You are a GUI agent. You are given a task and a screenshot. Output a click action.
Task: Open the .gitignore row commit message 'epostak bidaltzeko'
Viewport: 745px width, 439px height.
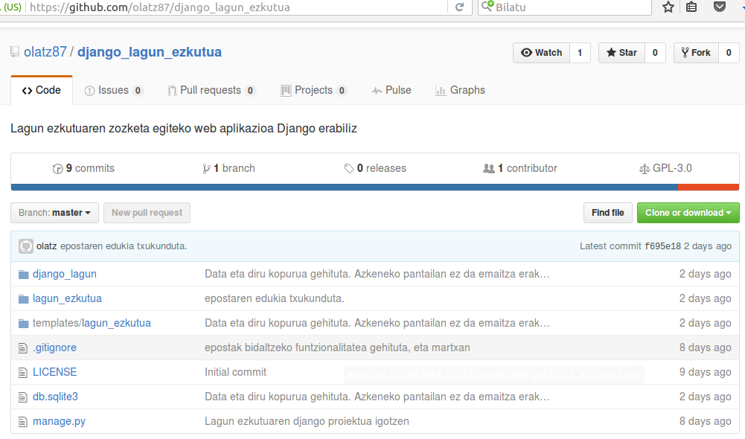click(337, 347)
